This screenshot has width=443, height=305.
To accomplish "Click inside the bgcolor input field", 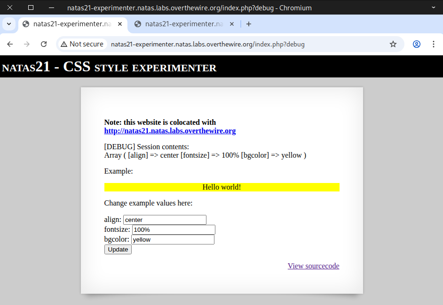I will [x=173, y=240].
